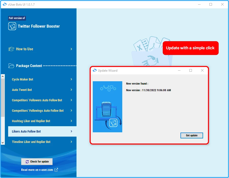
Task: Open the How to Use section
Action: 40,49
